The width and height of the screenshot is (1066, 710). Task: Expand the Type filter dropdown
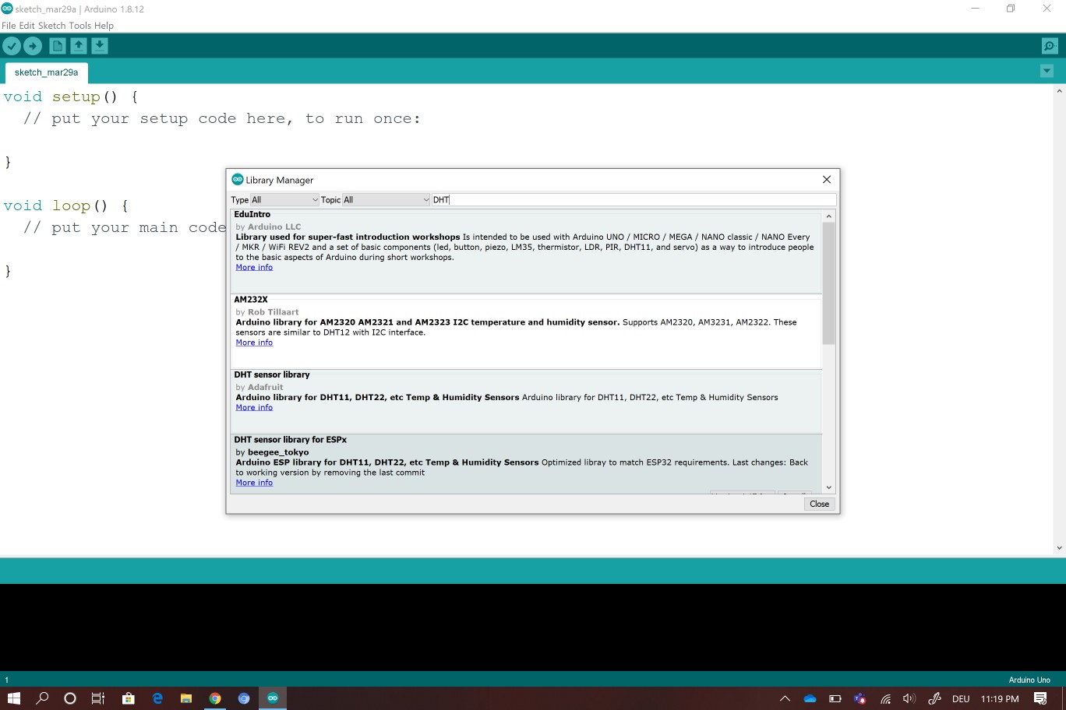[x=284, y=200]
